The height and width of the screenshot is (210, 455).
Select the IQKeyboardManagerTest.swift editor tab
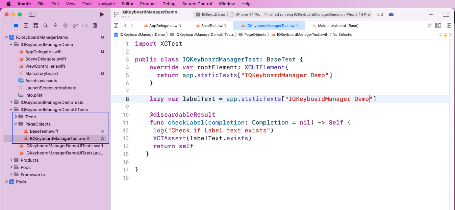[269, 25]
